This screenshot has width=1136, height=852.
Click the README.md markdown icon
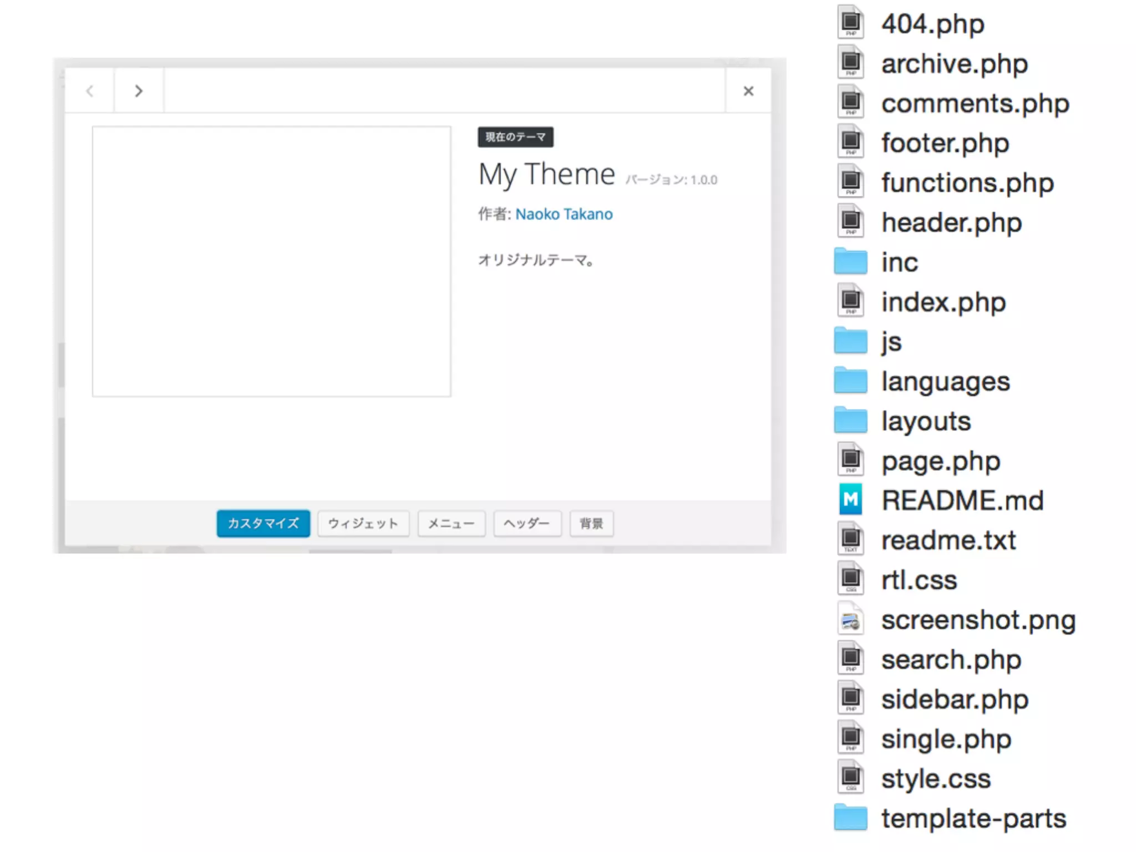coord(850,499)
